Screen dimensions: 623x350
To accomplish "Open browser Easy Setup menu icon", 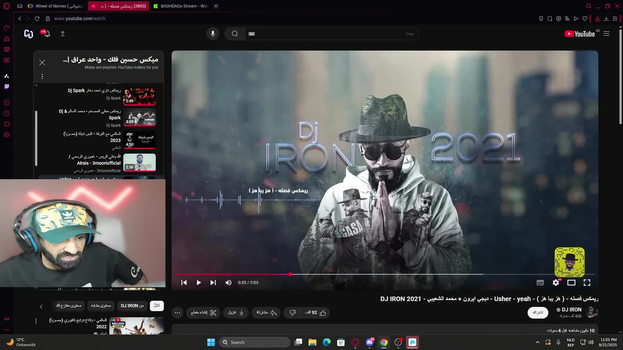I will point(615,18).
